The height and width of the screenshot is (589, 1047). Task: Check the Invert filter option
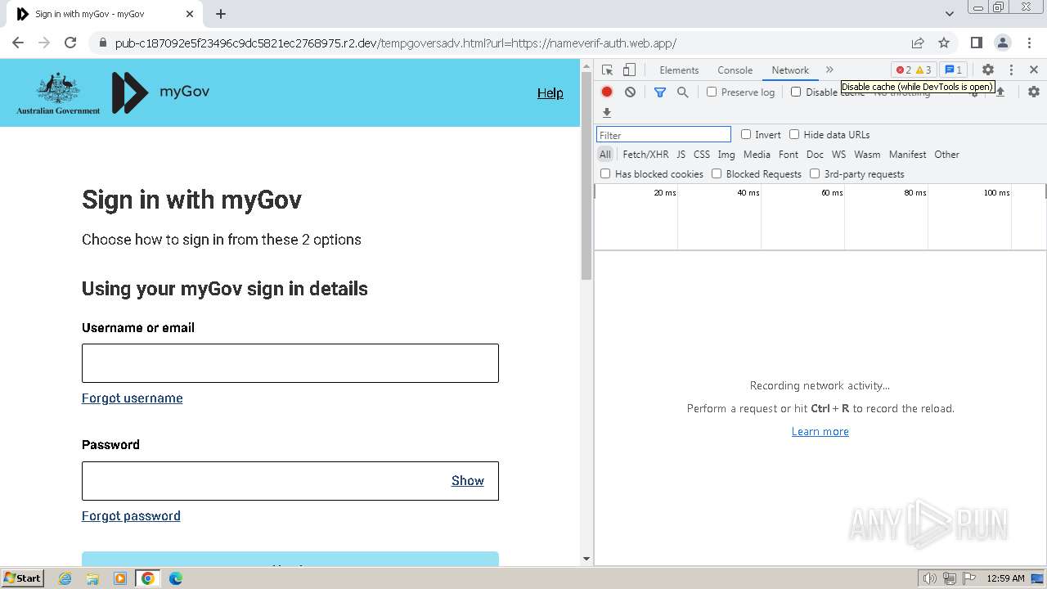(746, 134)
